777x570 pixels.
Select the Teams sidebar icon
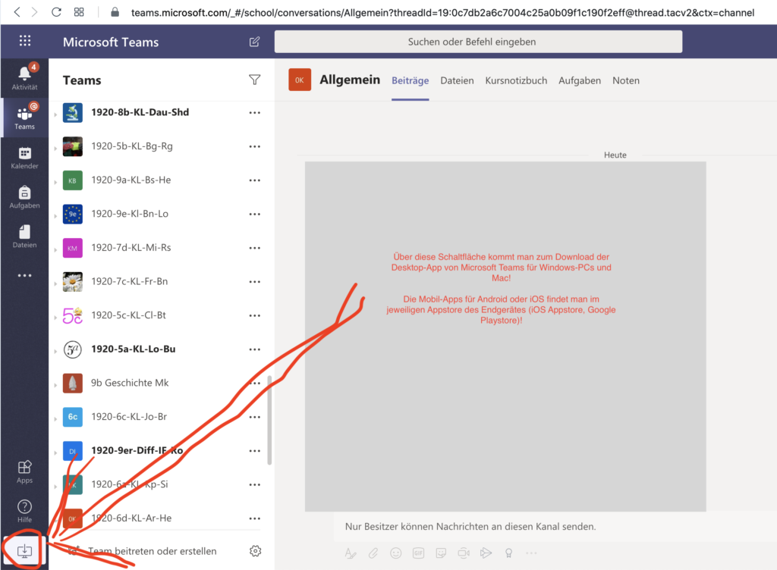click(x=24, y=117)
